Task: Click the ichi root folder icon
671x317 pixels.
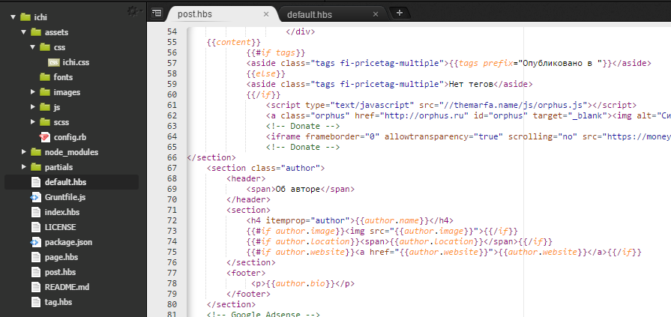Action: pos(25,17)
